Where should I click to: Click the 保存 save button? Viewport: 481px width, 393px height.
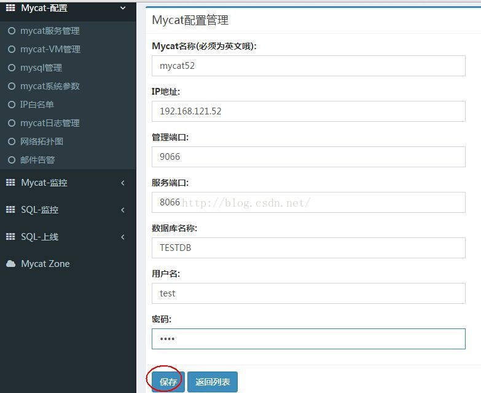(x=168, y=382)
